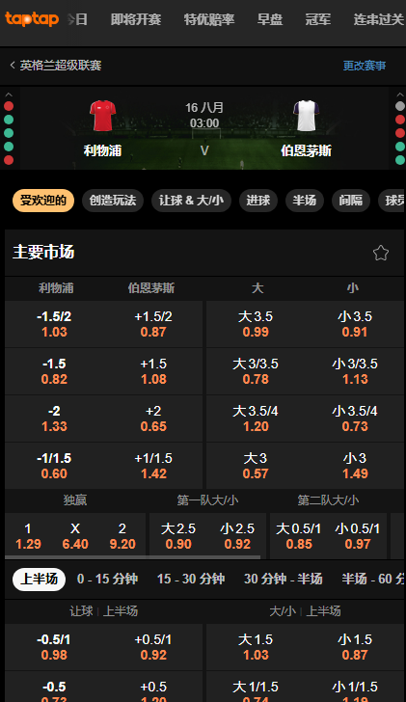Expand the left team form chevron
406x702 pixels.
9,94
